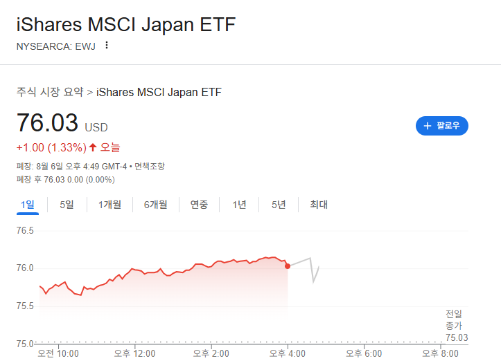Click the plus icon on the 팔로우 button
Image resolution: width=501 pixels, height=363 pixels.
tap(427, 126)
